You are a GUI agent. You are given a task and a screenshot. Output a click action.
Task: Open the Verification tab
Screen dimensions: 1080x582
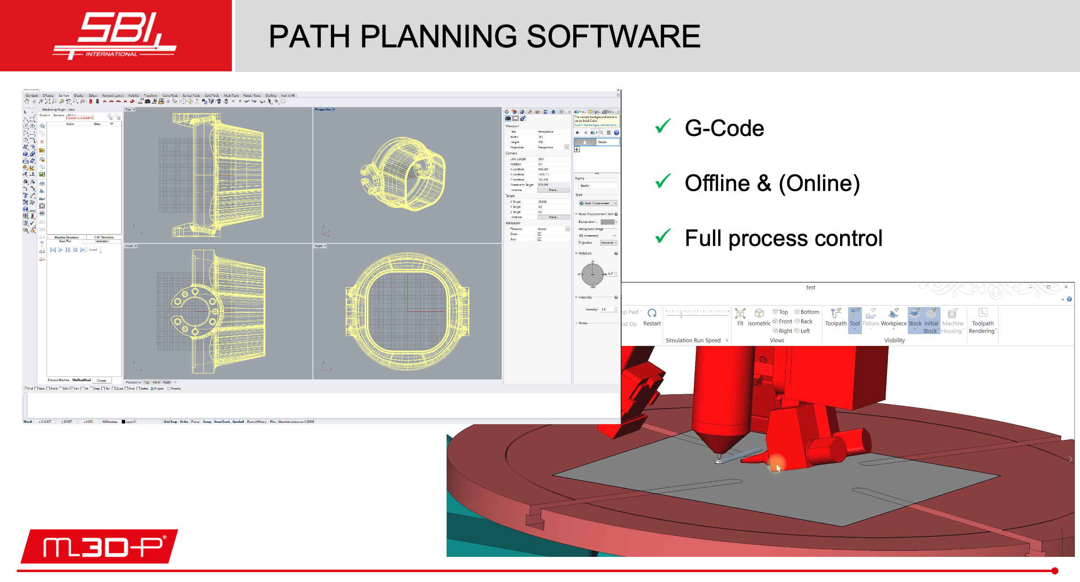click(102, 241)
